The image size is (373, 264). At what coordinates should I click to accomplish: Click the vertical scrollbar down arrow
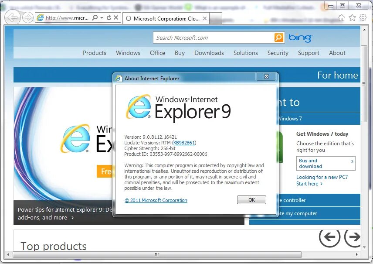[364, 247]
